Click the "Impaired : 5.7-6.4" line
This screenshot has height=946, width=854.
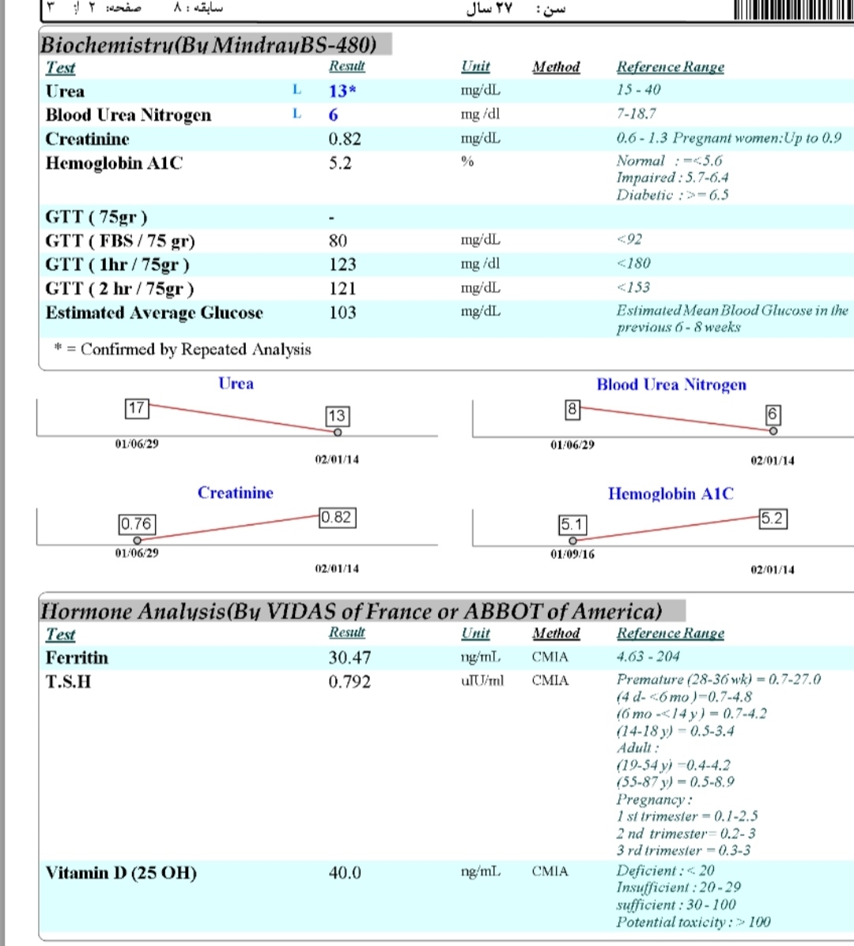[x=672, y=177]
